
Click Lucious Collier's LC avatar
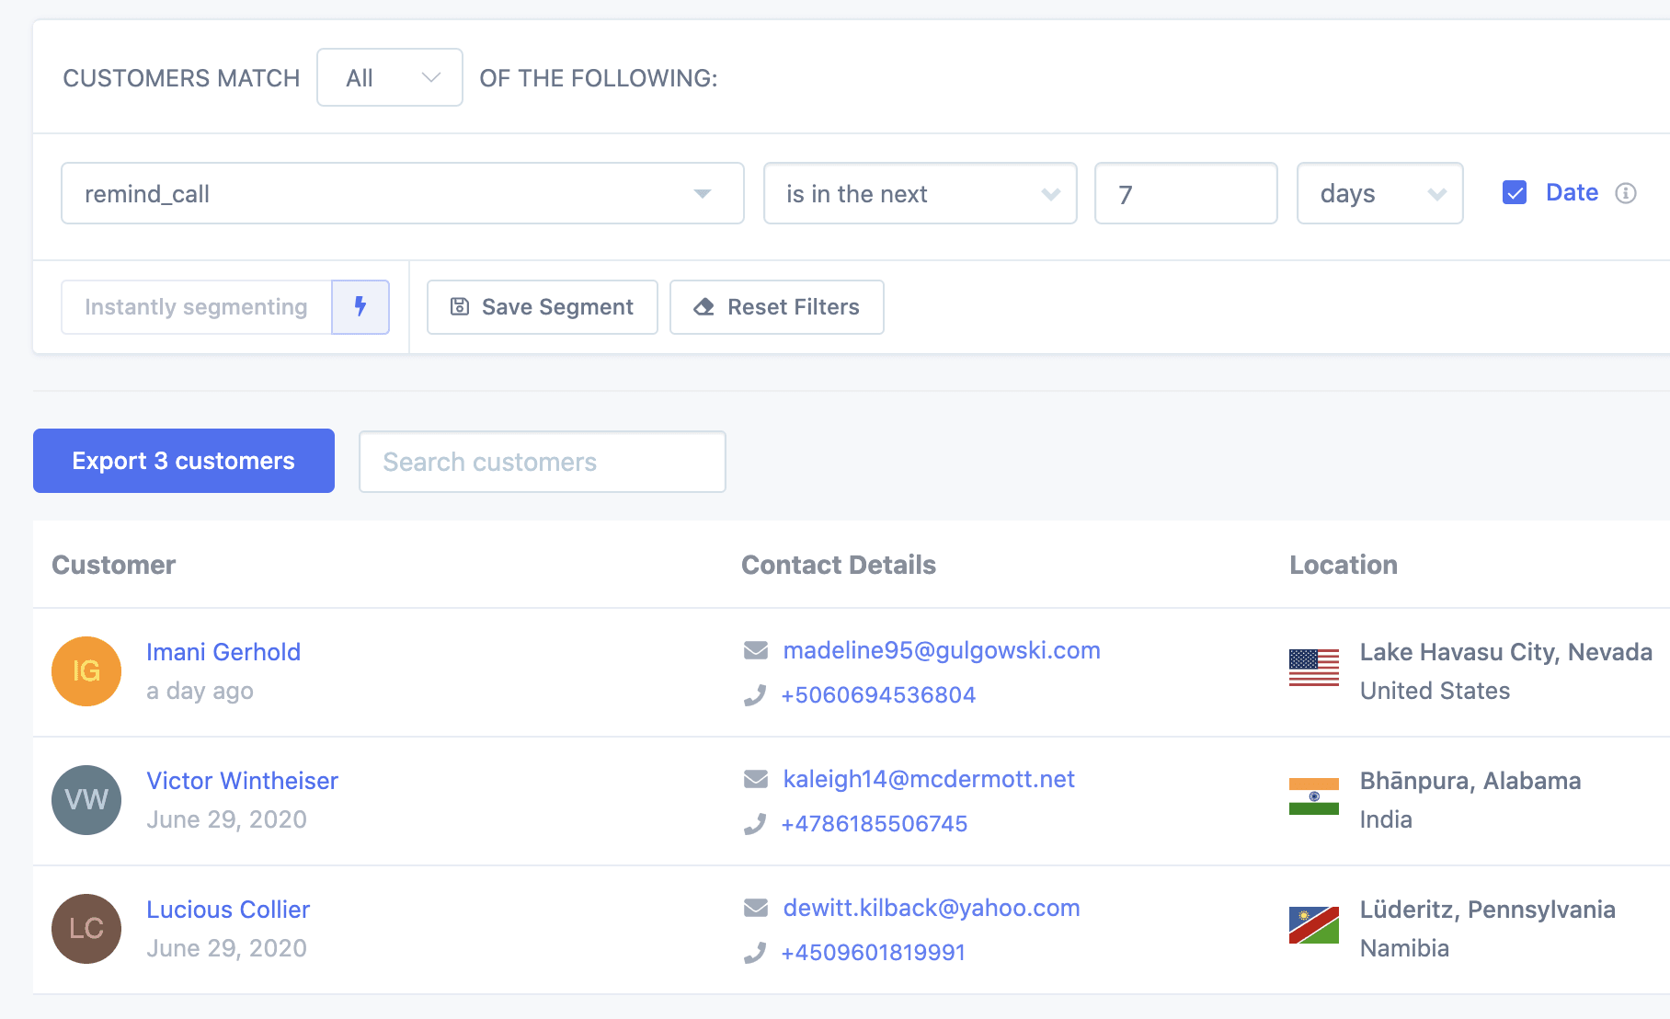pyautogui.click(x=86, y=928)
